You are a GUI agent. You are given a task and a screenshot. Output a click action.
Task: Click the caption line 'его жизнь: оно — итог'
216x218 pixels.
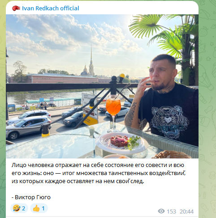click(99, 173)
